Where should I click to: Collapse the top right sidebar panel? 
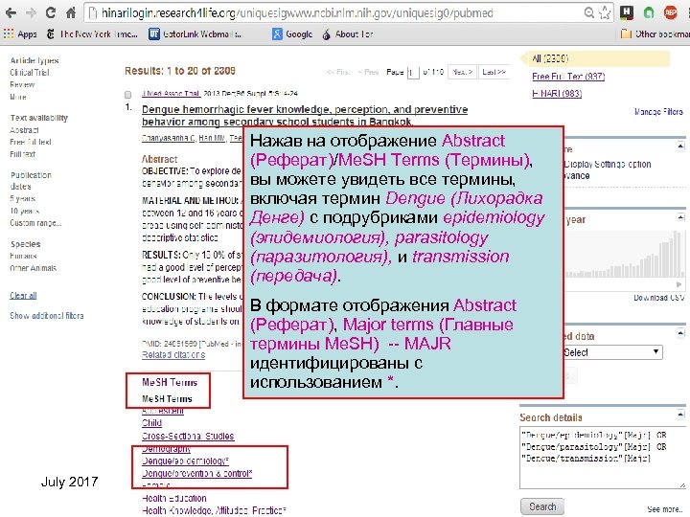[680, 146]
